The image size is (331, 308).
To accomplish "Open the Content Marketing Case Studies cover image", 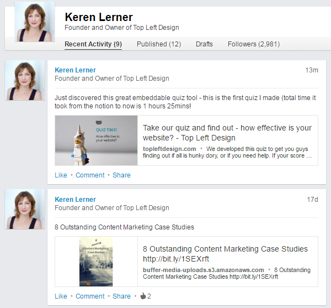I will (96, 262).
